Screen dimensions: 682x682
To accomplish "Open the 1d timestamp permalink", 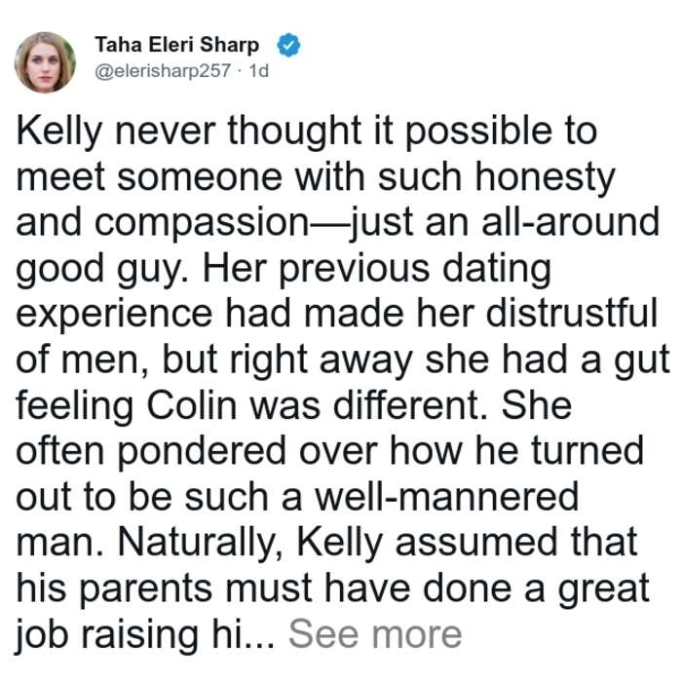I will point(259,70).
